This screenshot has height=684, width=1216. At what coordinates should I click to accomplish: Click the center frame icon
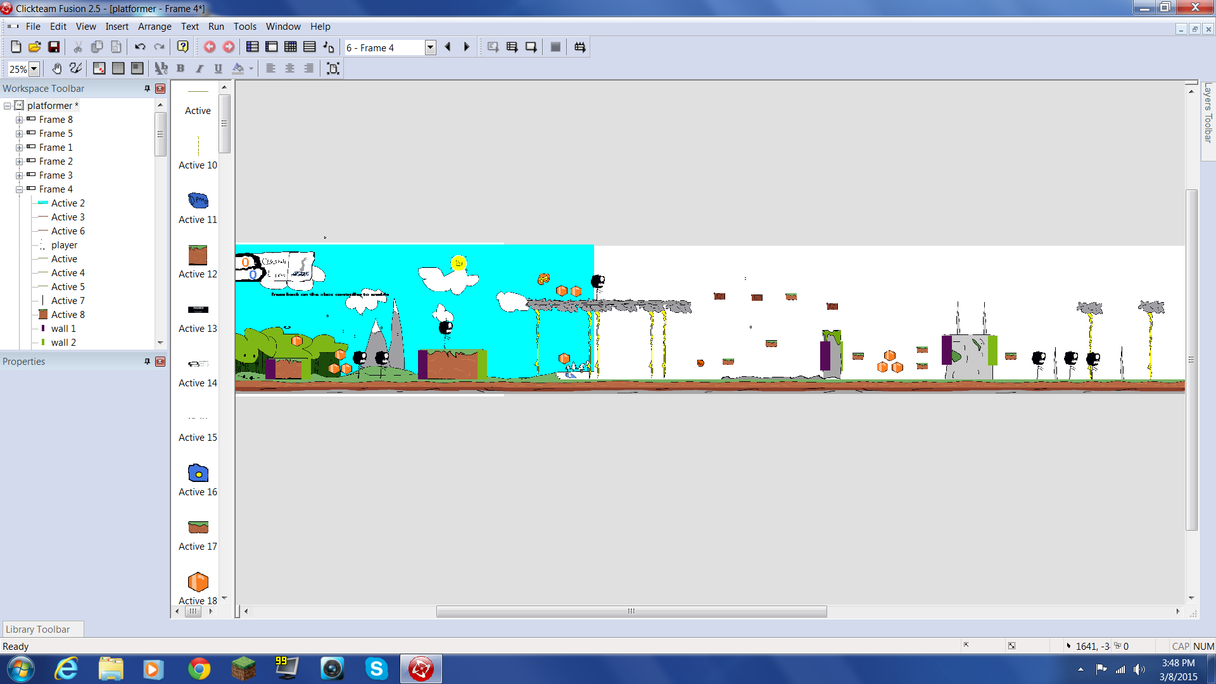click(x=333, y=68)
